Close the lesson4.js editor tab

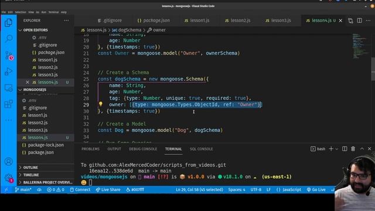click(x=340, y=21)
